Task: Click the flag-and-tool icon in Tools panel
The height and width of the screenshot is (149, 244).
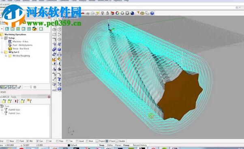Action: click(29, 101)
